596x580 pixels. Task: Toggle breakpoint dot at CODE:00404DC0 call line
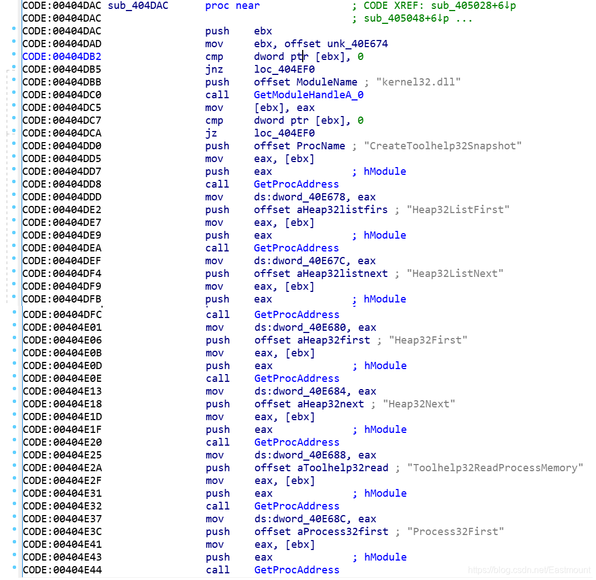pyautogui.click(x=14, y=93)
